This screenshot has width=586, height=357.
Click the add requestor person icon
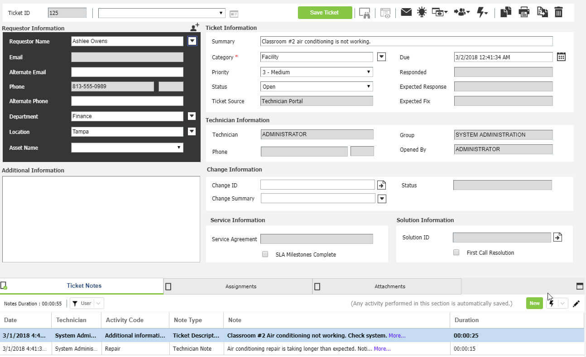point(195,27)
